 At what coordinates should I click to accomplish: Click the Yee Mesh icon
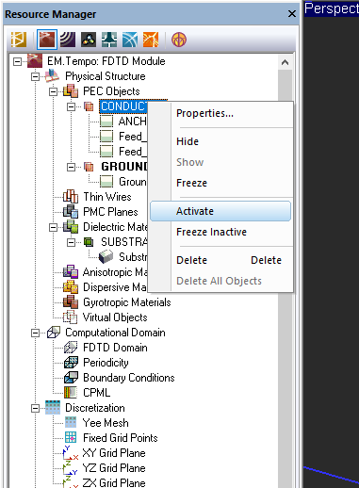(71, 423)
